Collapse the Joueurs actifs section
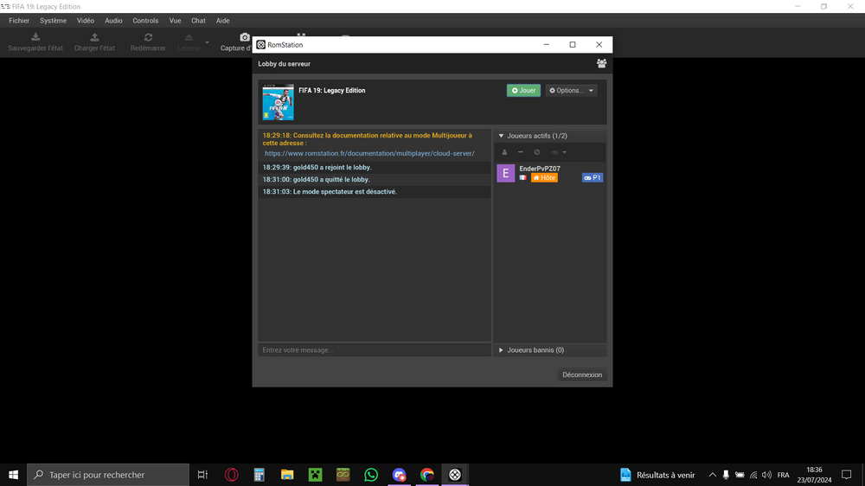 tap(501, 136)
